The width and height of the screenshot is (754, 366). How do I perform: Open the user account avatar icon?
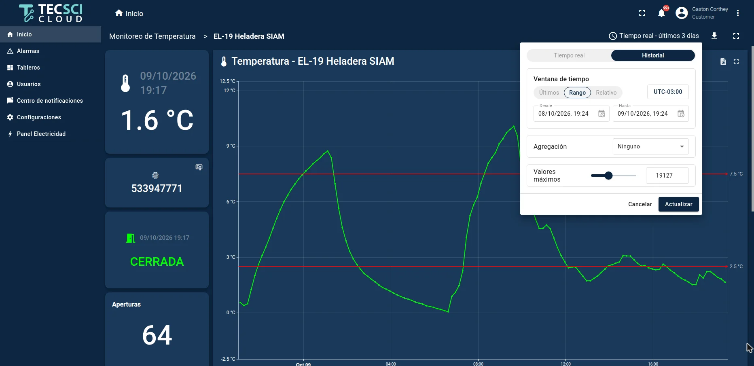tap(682, 13)
